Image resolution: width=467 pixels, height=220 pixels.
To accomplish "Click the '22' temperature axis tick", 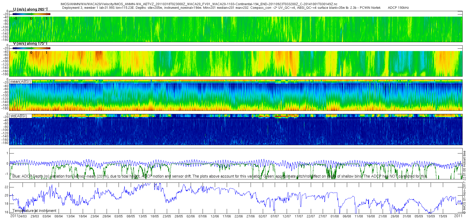I will click(x=7, y=187).
